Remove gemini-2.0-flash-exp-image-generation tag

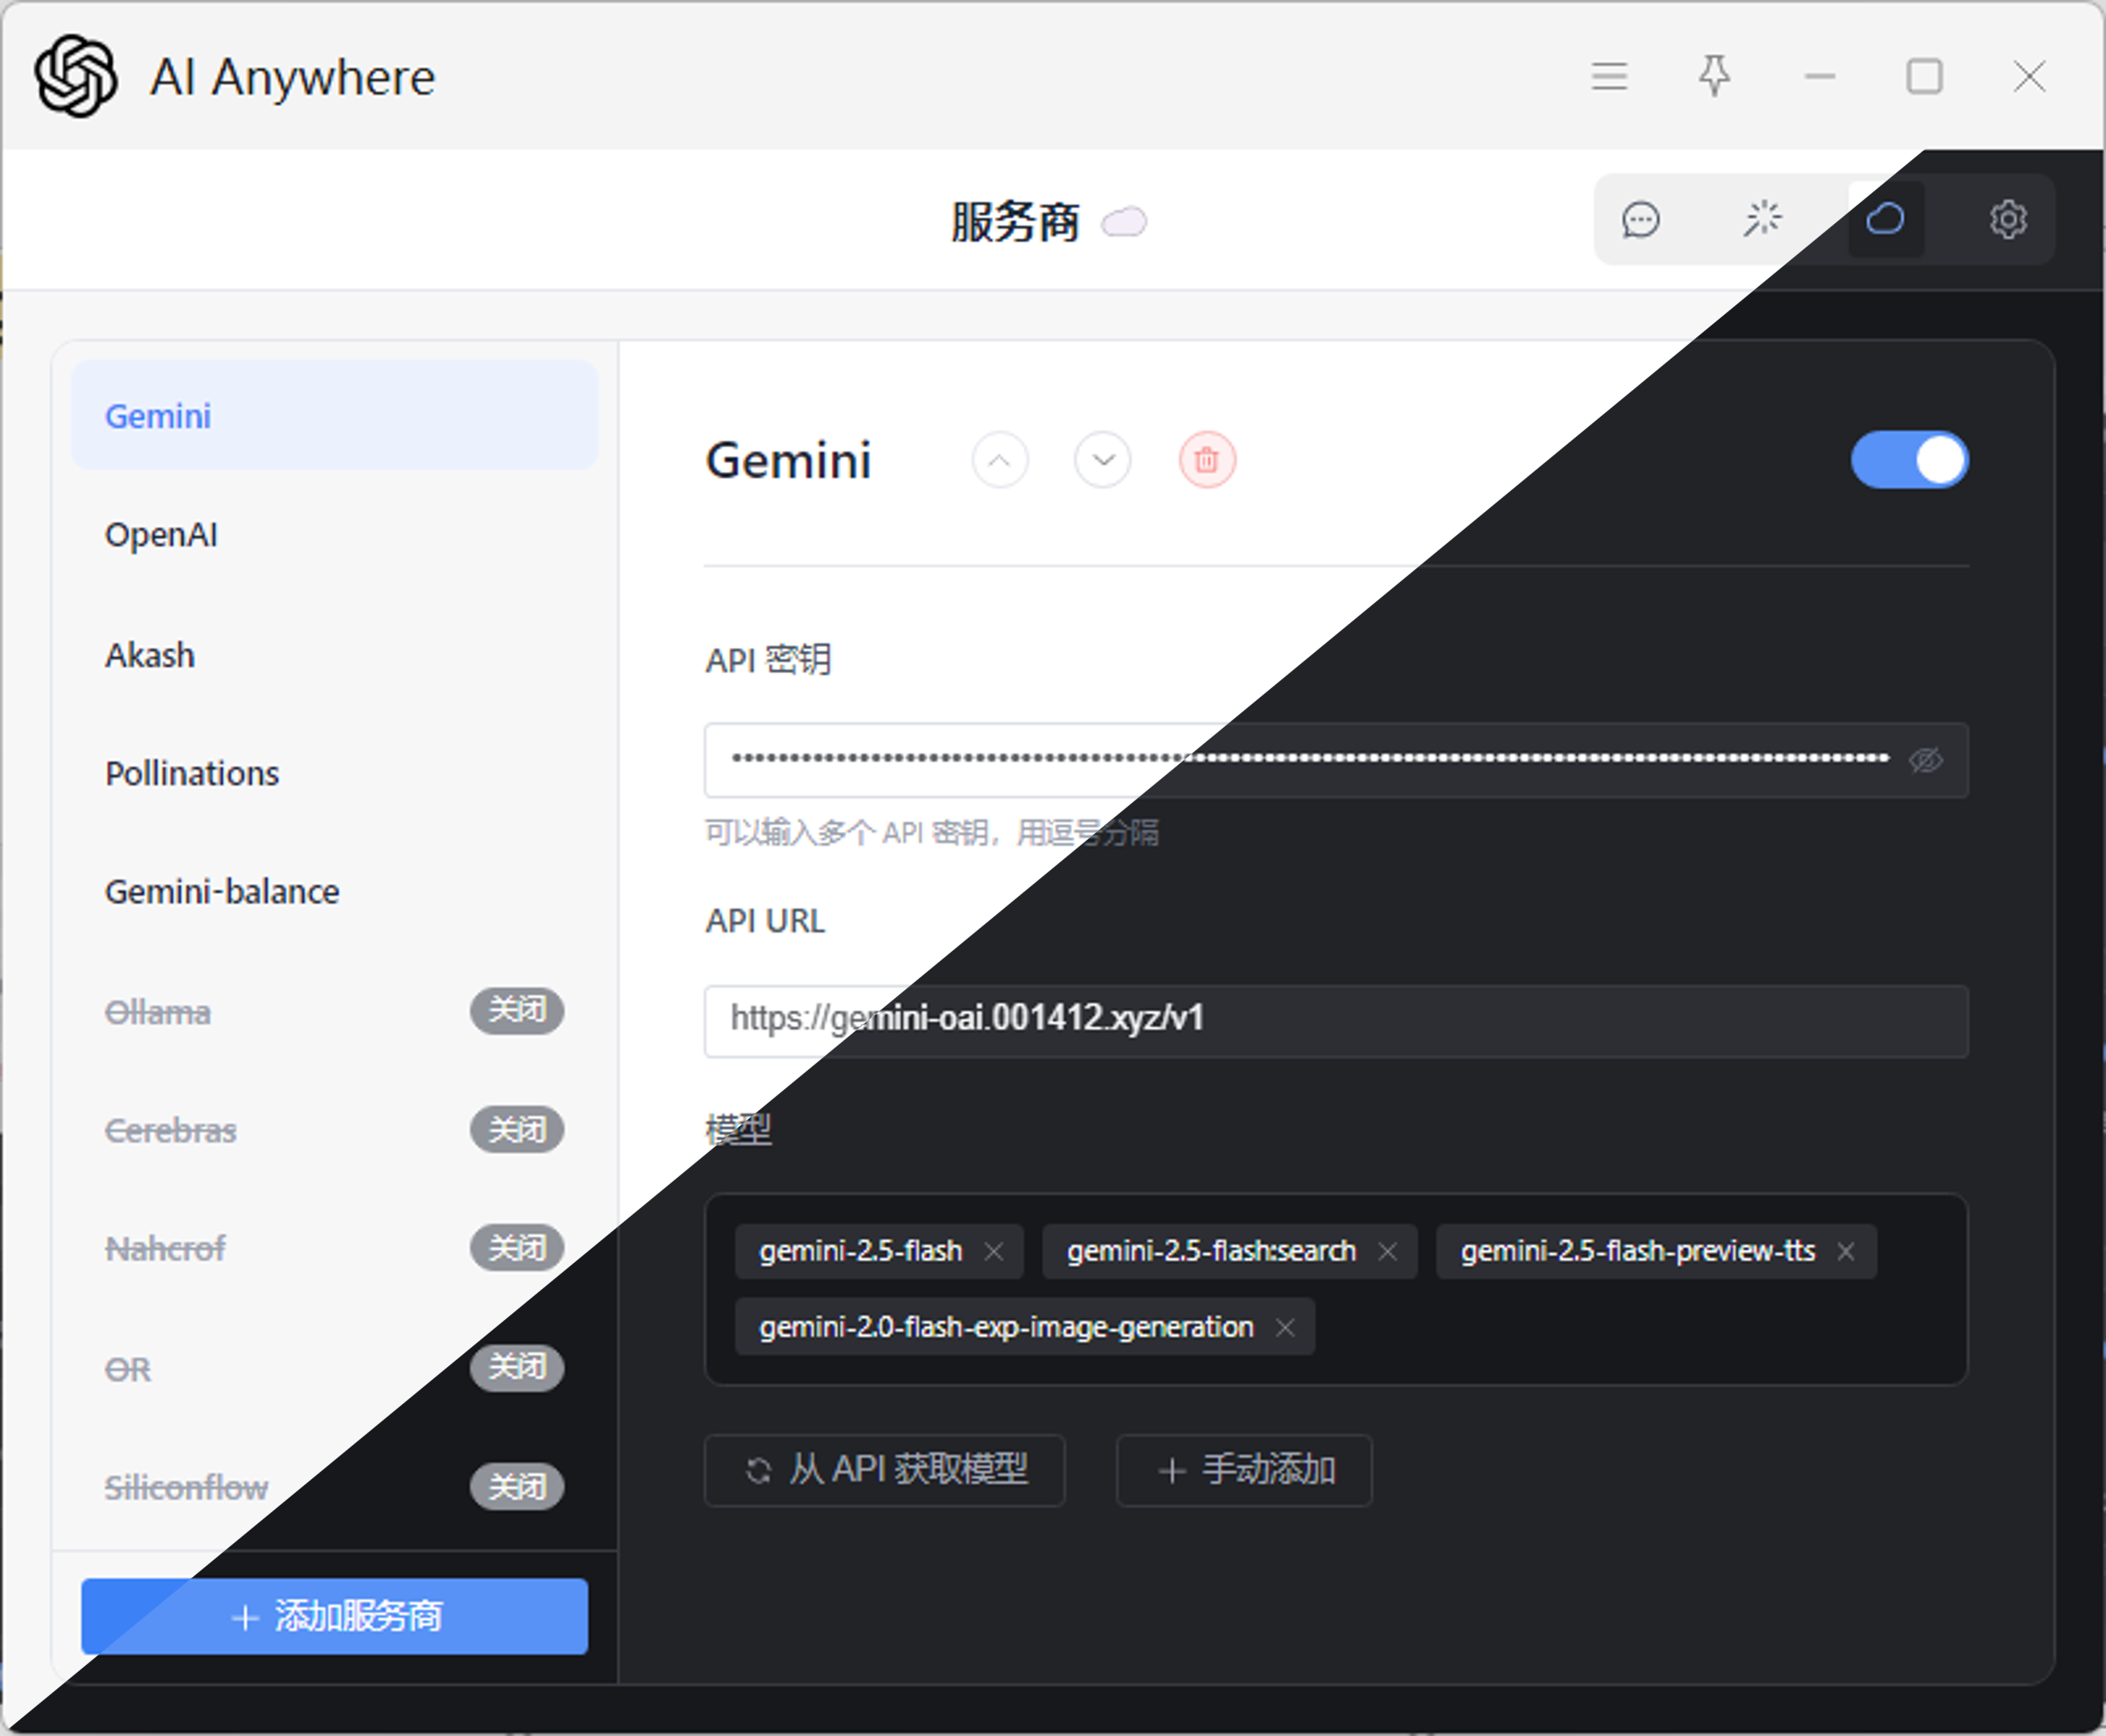click(1285, 1328)
